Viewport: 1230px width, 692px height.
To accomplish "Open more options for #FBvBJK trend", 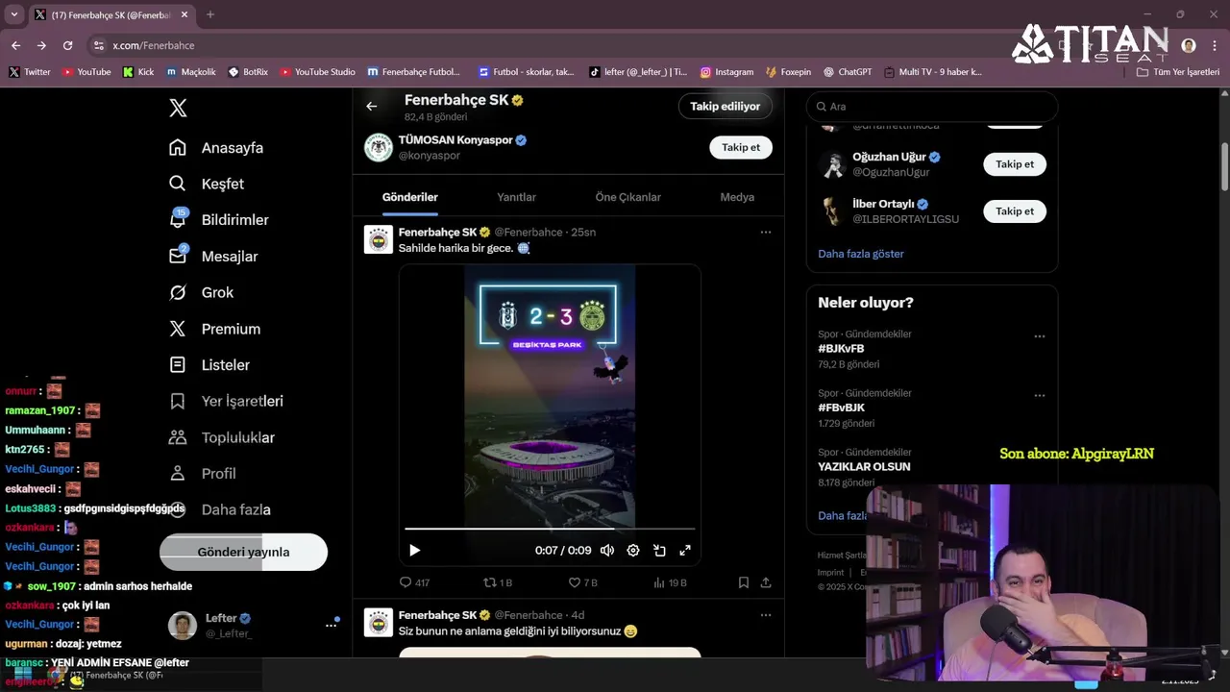I will pos(1040,395).
